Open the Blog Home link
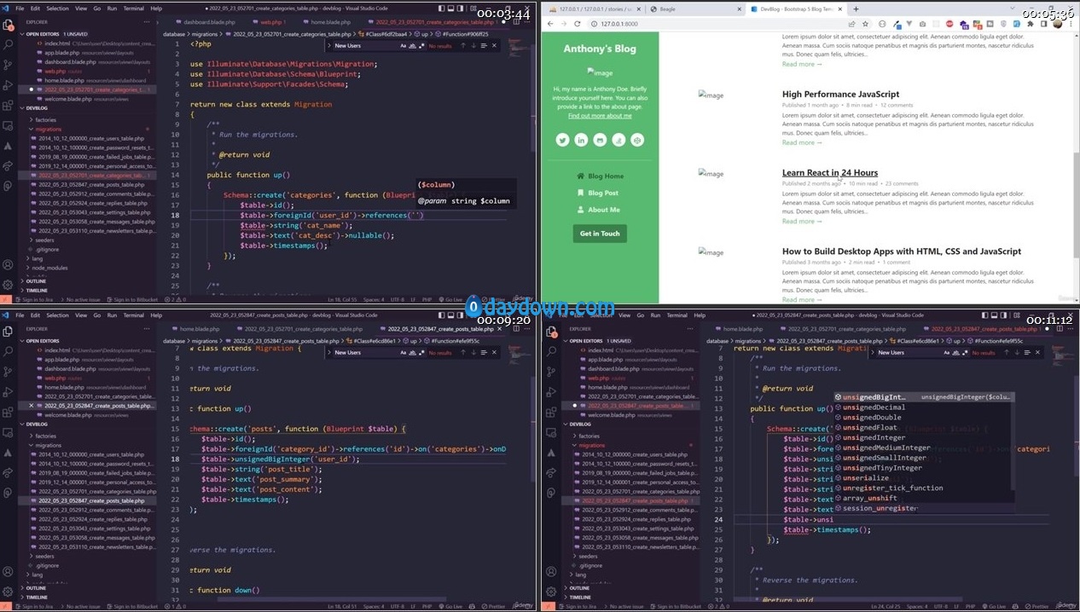The height and width of the screenshot is (612, 1080). click(601, 176)
